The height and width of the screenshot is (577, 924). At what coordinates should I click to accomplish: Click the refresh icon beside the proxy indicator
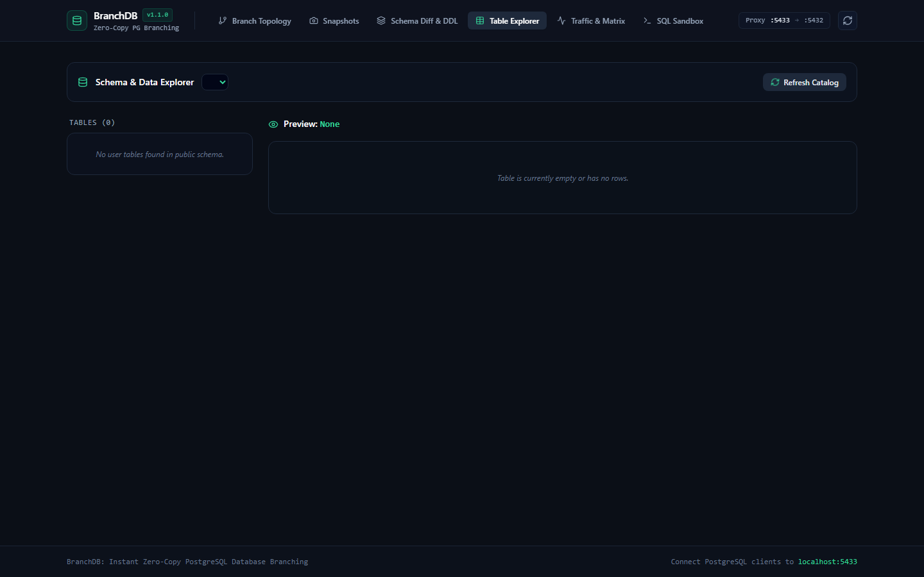848,21
